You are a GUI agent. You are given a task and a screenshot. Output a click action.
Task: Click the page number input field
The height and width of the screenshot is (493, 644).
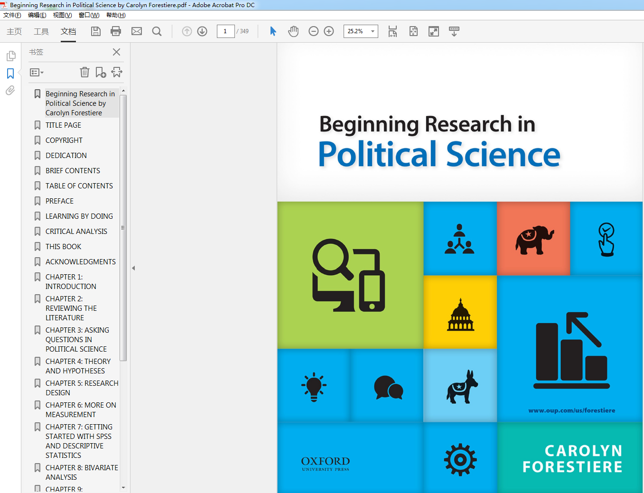(x=225, y=31)
